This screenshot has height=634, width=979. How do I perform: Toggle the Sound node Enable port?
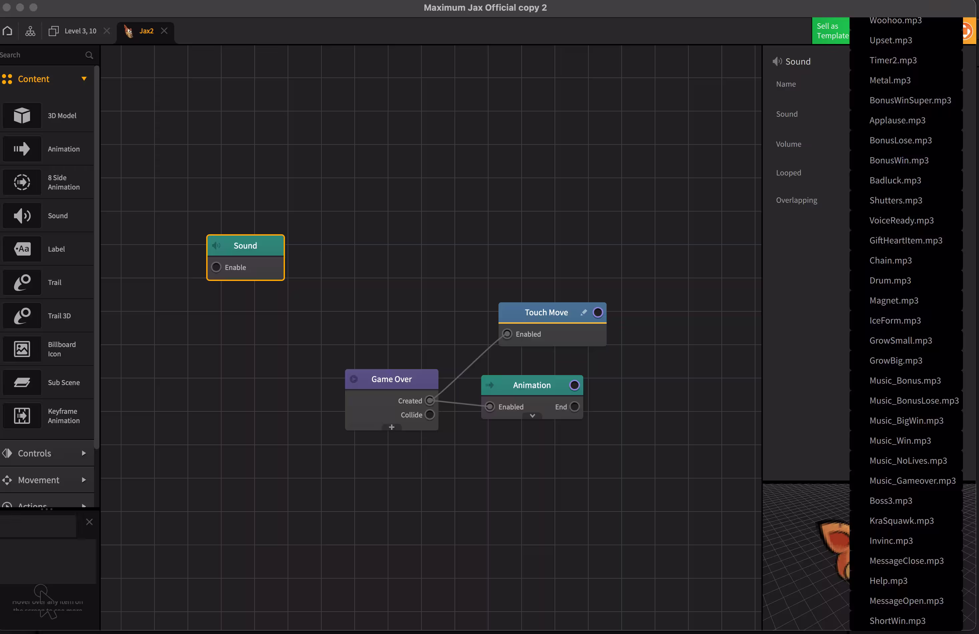click(216, 267)
